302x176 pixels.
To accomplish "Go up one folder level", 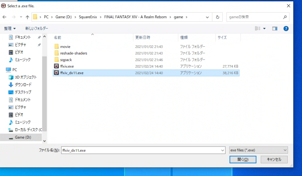I will tap(27, 17).
